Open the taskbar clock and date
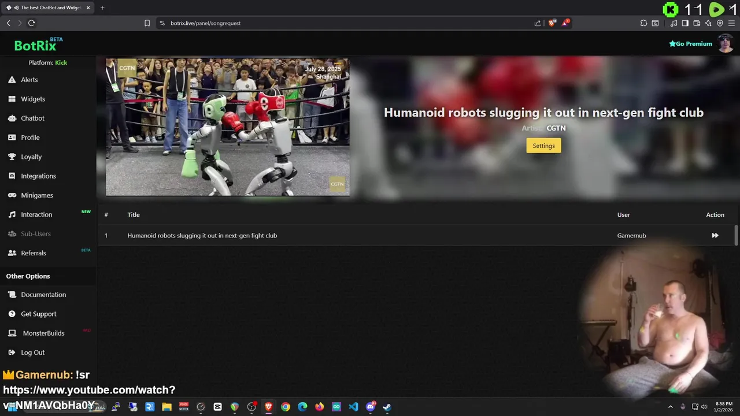This screenshot has width=740, height=416. (x=724, y=407)
